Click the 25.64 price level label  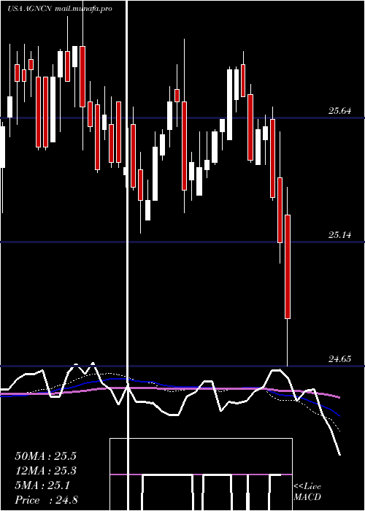click(340, 111)
